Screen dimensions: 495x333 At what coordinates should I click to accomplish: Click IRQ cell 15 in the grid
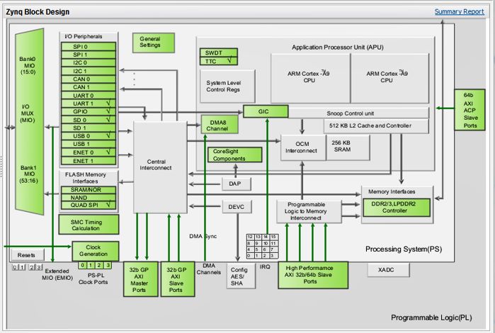tap(274, 237)
